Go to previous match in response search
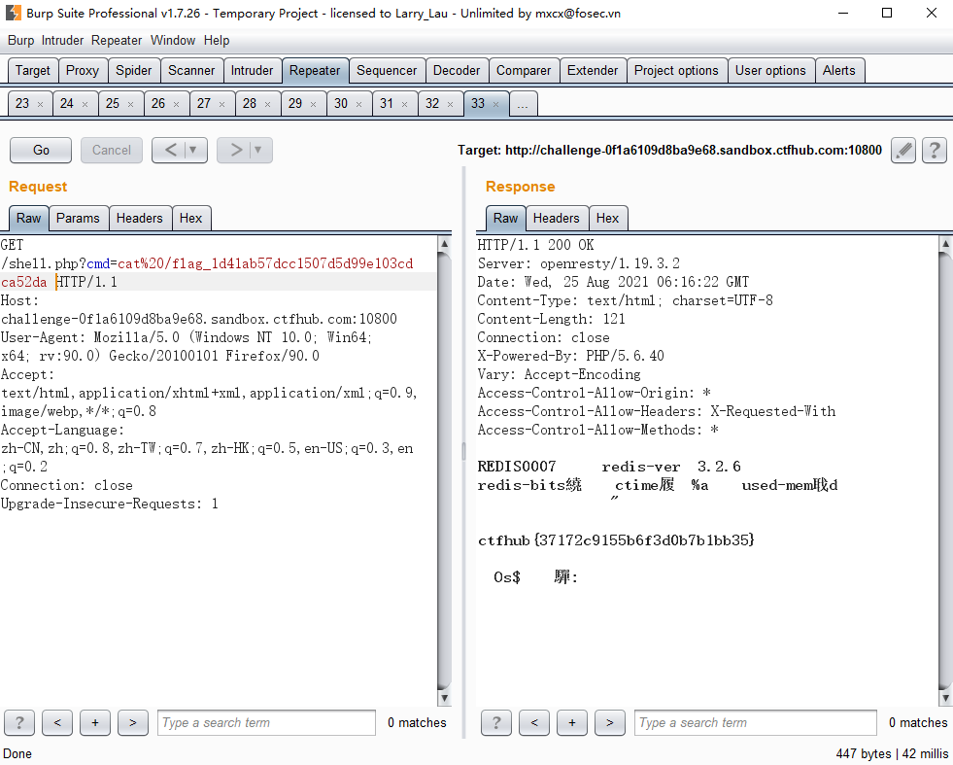 [534, 722]
